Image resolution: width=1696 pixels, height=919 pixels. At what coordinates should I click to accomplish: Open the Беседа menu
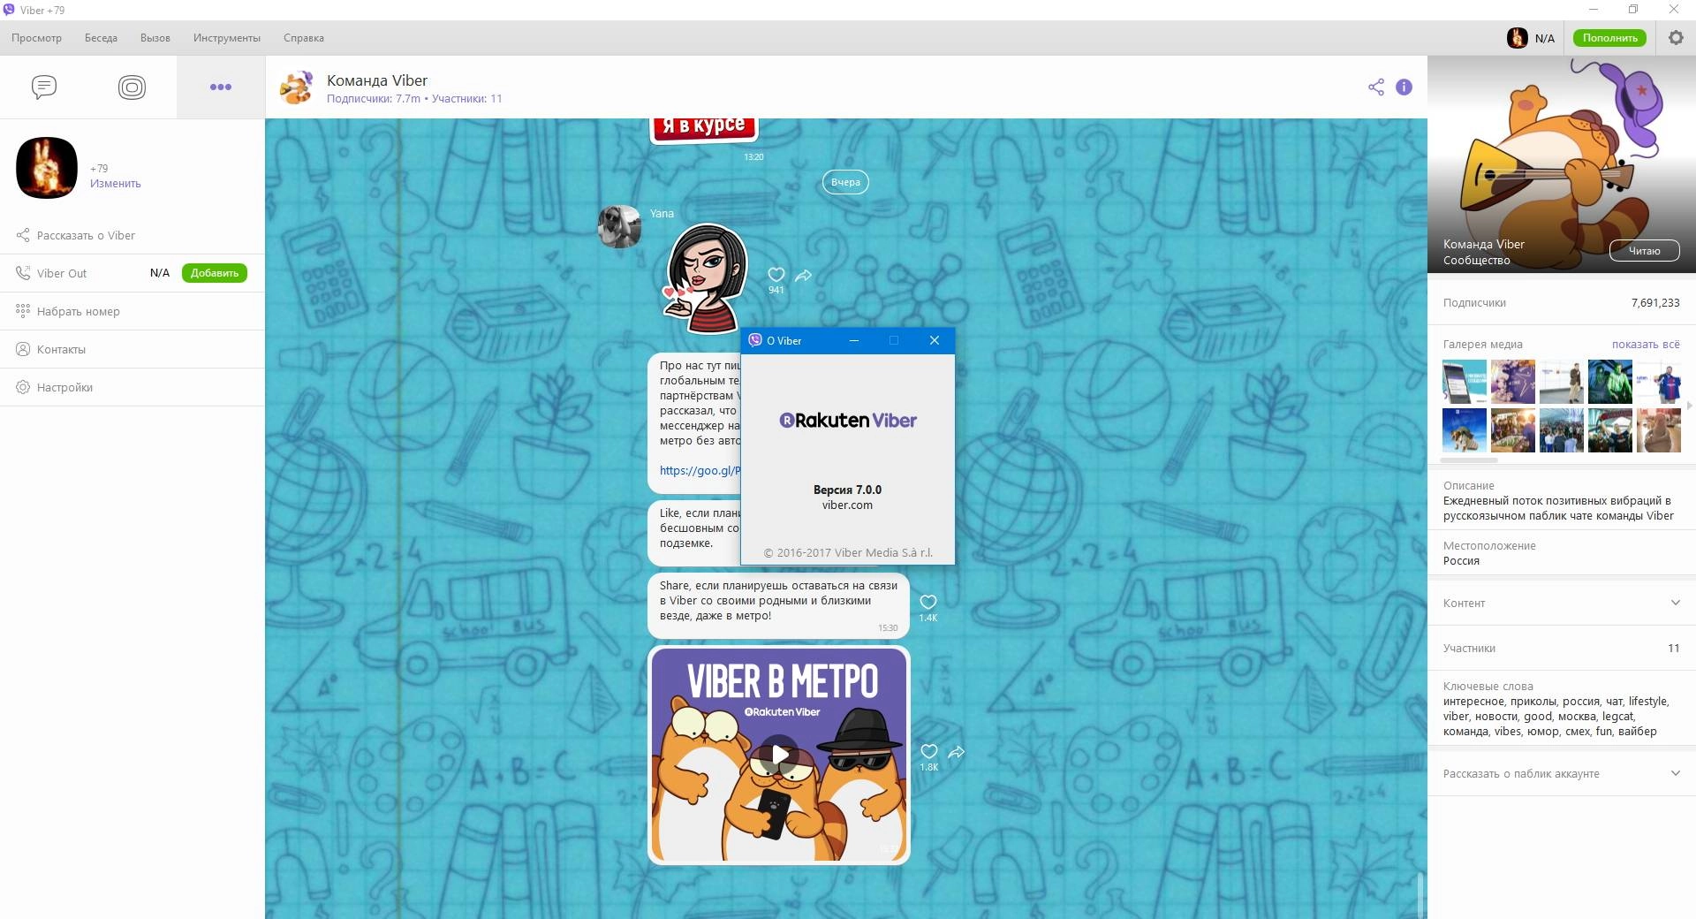click(101, 38)
